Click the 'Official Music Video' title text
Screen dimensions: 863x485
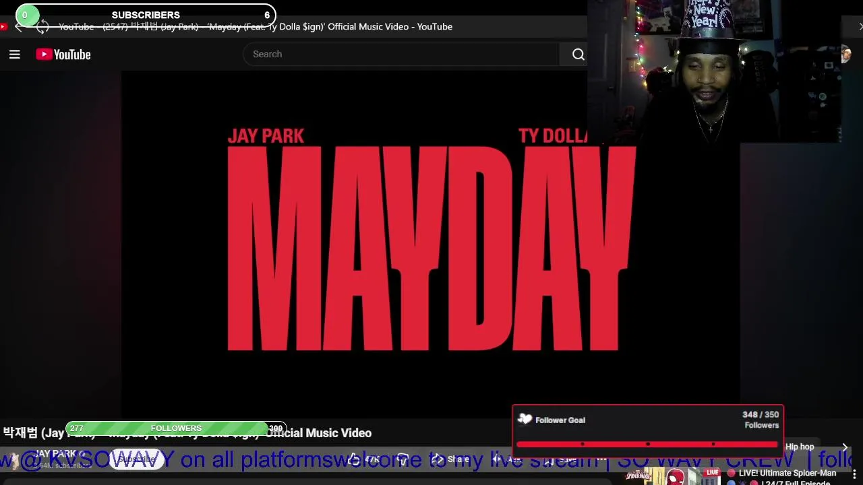point(318,433)
